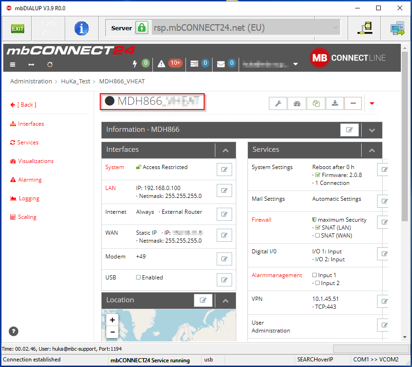Open Services in the sidebar
This screenshot has width=412, height=367.
pyautogui.click(x=24, y=143)
